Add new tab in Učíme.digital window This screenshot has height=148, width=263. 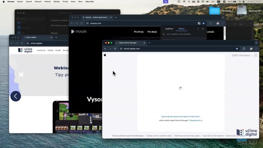pyautogui.click(x=56, y=37)
